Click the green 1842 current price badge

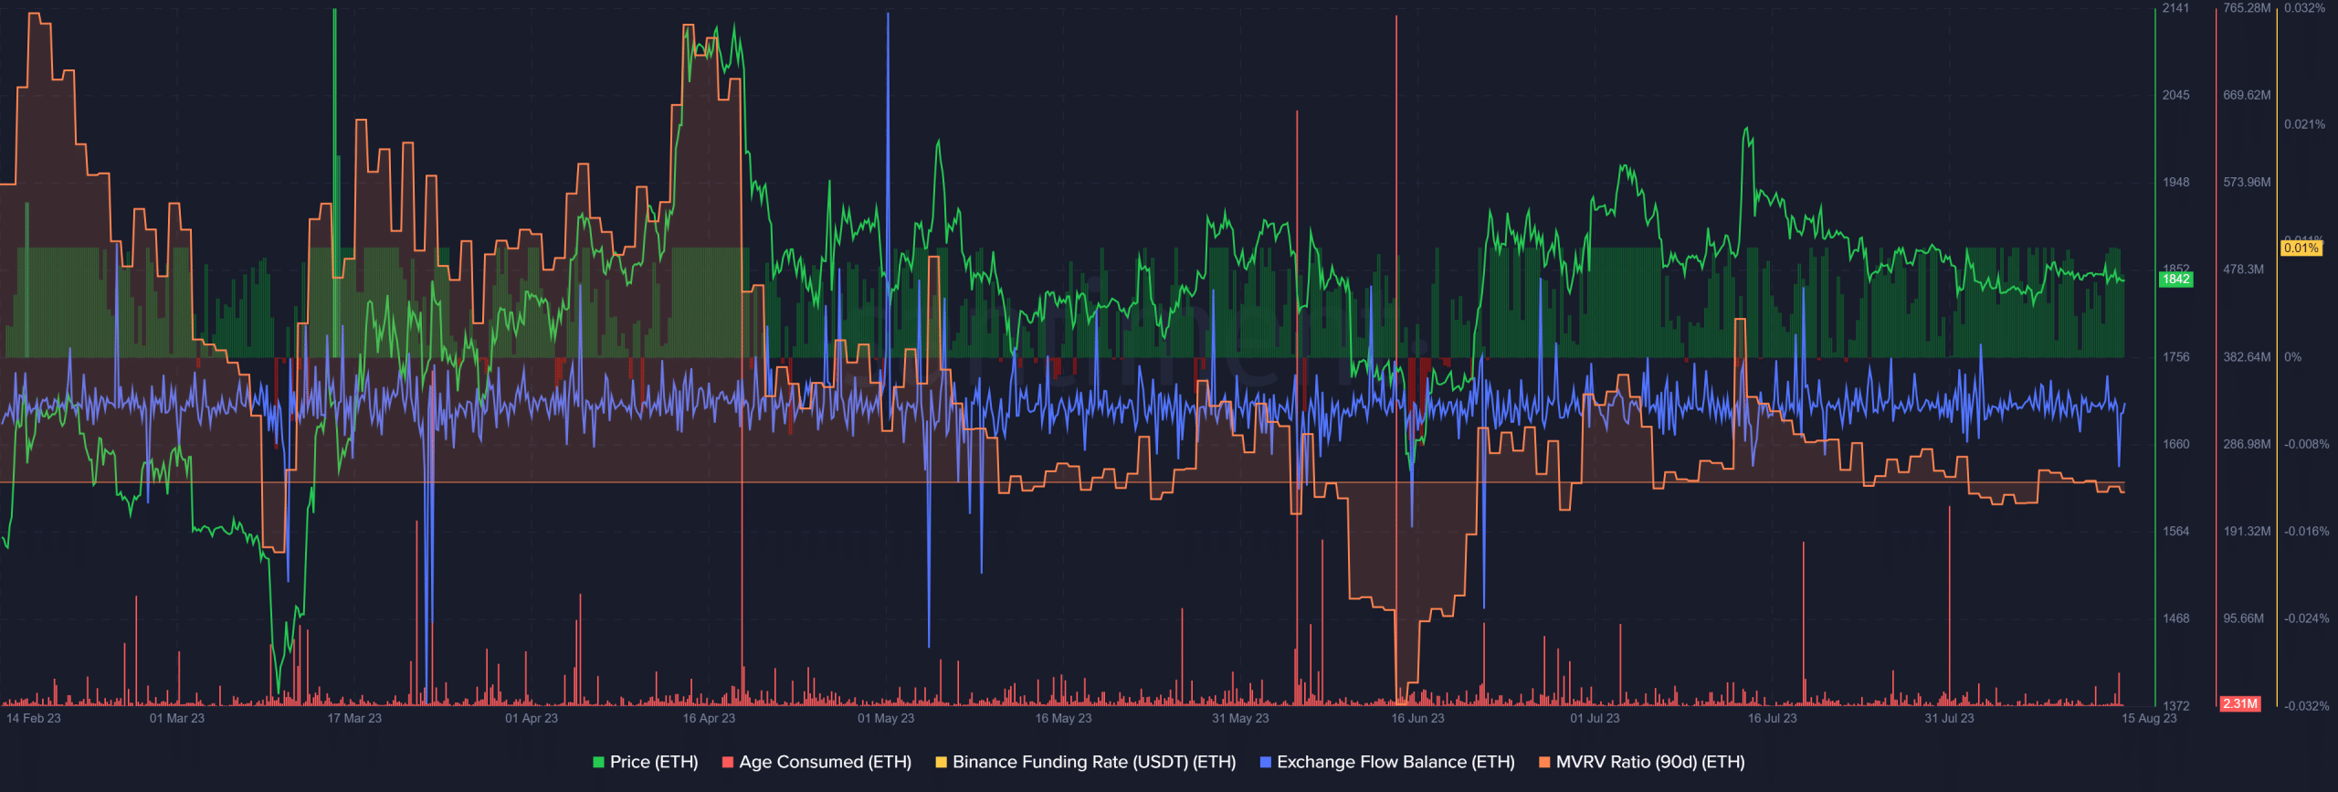click(x=2175, y=280)
